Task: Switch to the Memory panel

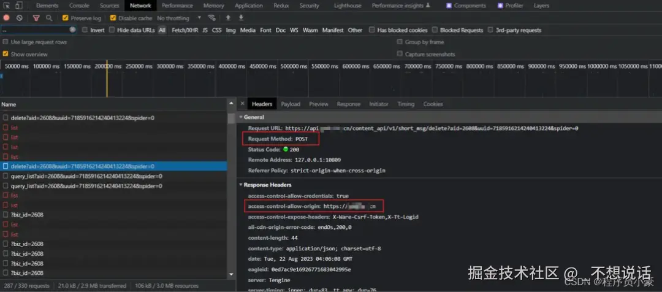Action: [214, 6]
